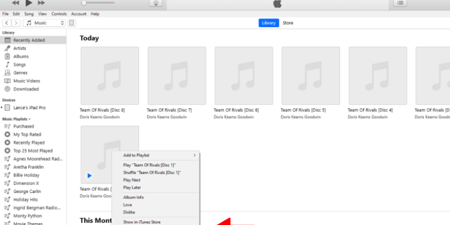Image resolution: width=450 pixels, height=225 pixels.
Task: Open the View menu
Action: click(x=43, y=14)
